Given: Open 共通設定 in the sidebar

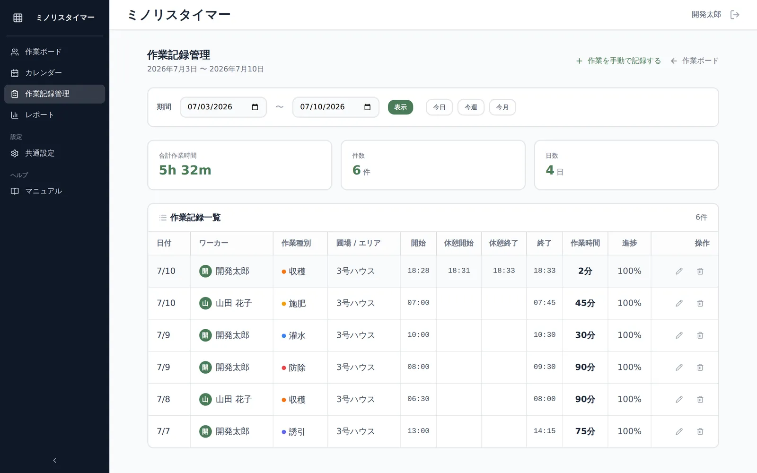Looking at the screenshot, I should [x=54, y=153].
